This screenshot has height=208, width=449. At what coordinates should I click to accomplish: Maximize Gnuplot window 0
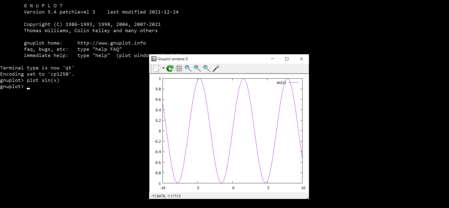[x=287, y=59]
